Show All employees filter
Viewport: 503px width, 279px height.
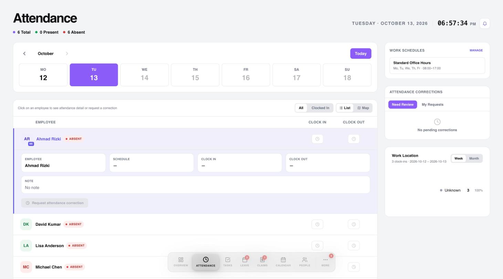pyautogui.click(x=301, y=108)
